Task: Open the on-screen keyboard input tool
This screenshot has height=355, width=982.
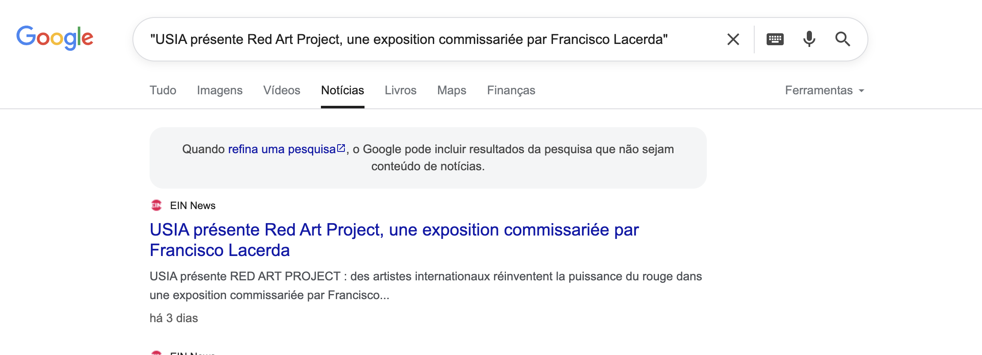Action: tap(775, 39)
